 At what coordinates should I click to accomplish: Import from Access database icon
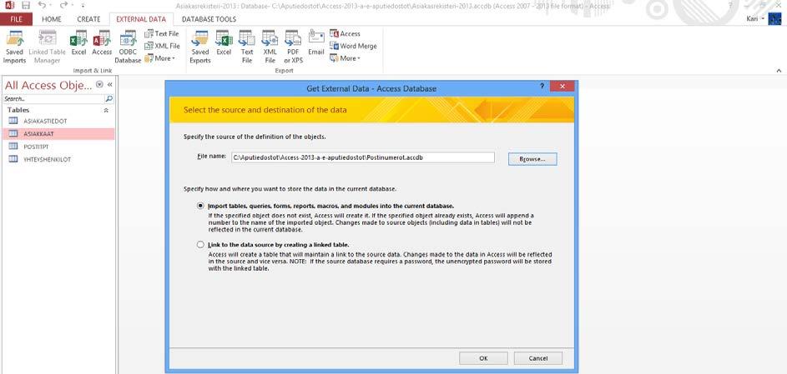pos(102,43)
